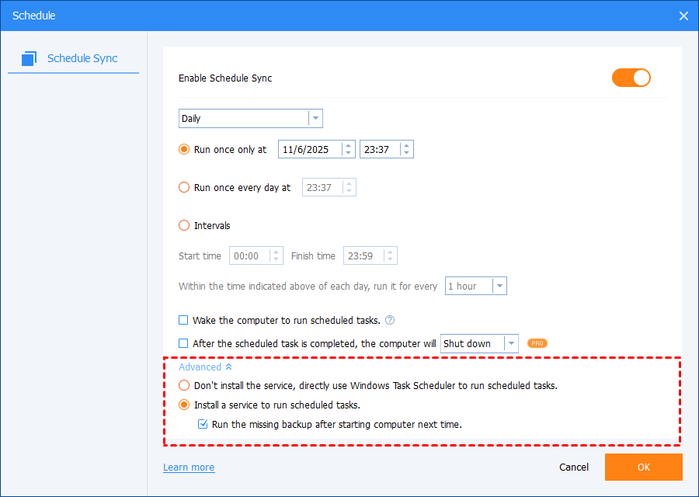Toggle off Enable Schedule Sync switch
The width and height of the screenshot is (699, 497).
pyautogui.click(x=631, y=78)
